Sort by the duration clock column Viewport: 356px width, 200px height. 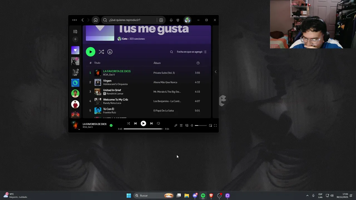click(198, 63)
